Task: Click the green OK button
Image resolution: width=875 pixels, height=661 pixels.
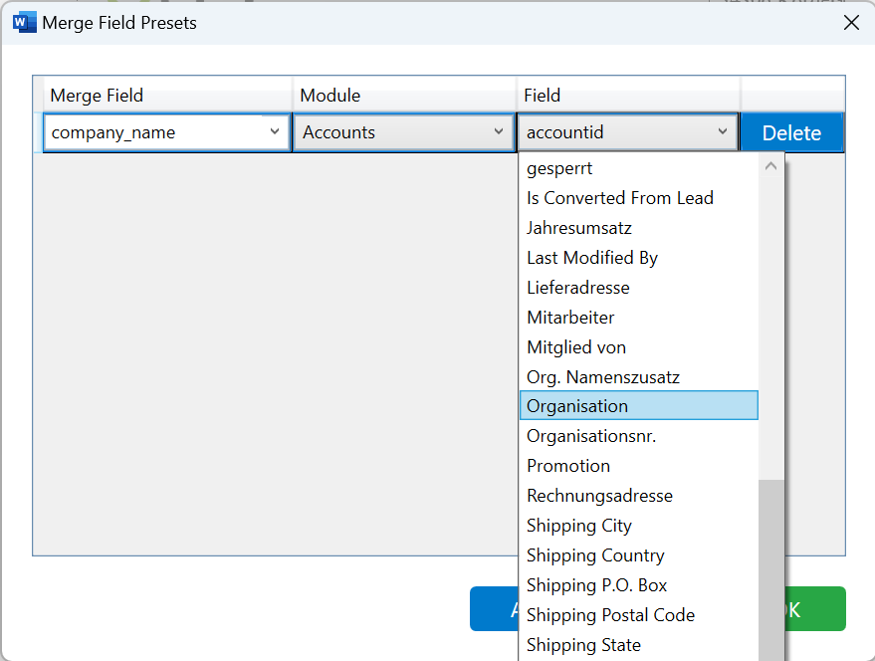Action: point(815,609)
